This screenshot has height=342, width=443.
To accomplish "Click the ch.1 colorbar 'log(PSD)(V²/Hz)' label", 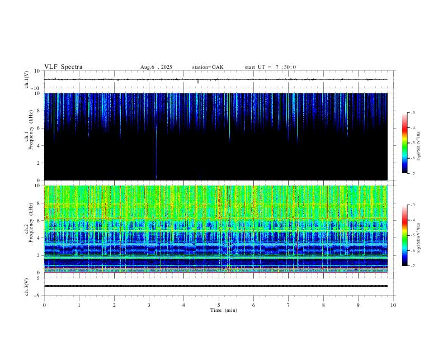I will tap(418, 145).
